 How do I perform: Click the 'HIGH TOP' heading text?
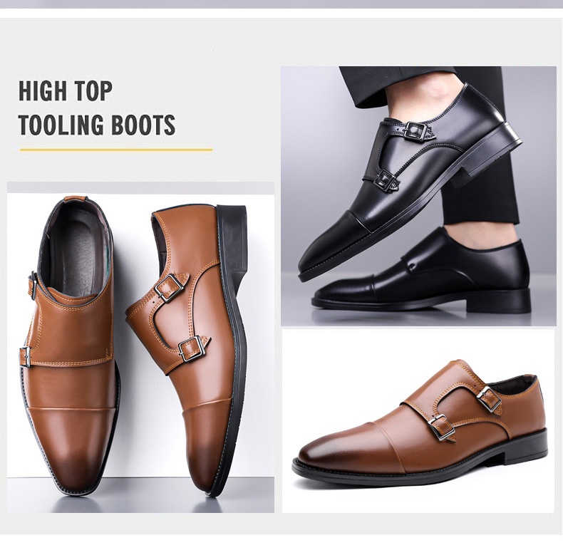coord(66,90)
